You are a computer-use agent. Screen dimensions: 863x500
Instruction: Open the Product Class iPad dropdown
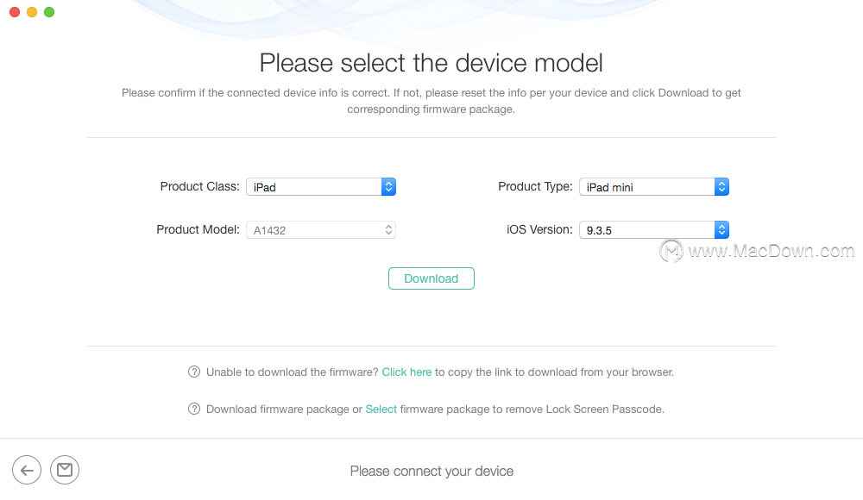tap(321, 187)
